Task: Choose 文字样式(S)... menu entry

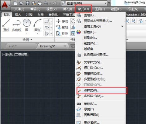Action: coord(100,62)
